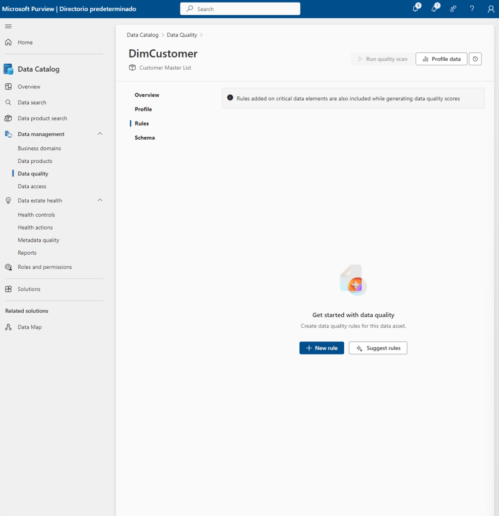Collapse the Data estate health section
Viewport: 499px width, 516px height.
tap(100, 200)
